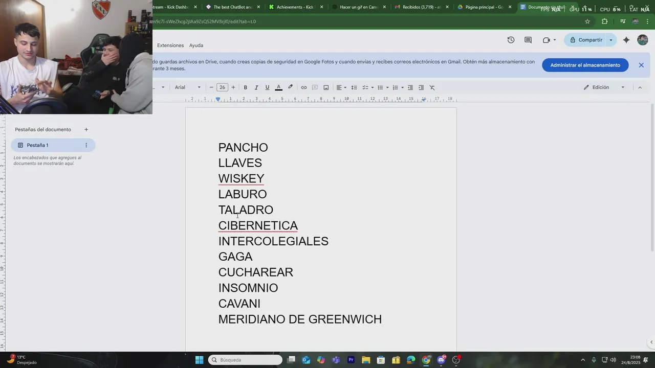Open the Edición mode dropdown
Screen dimensions: 655x368
(604, 87)
